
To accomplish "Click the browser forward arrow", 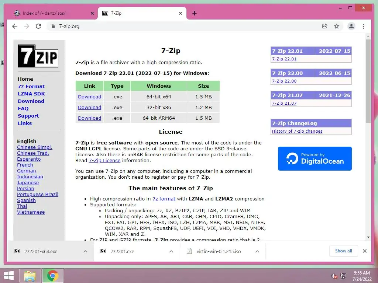I will point(27,26).
